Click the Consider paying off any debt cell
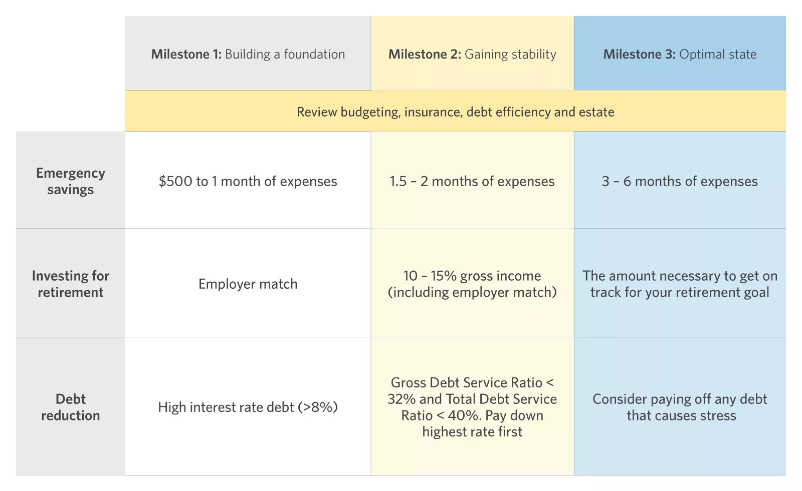The image size is (802, 491). (680, 407)
